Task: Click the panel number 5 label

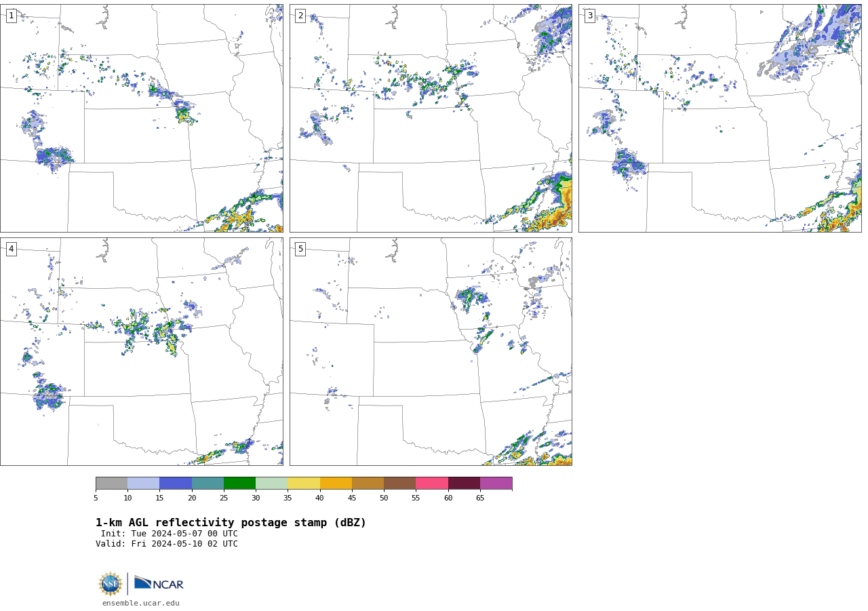Action: pos(300,249)
